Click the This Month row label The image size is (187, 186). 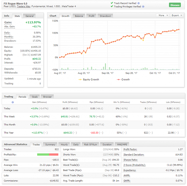pyautogui.click(x=10, y=124)
